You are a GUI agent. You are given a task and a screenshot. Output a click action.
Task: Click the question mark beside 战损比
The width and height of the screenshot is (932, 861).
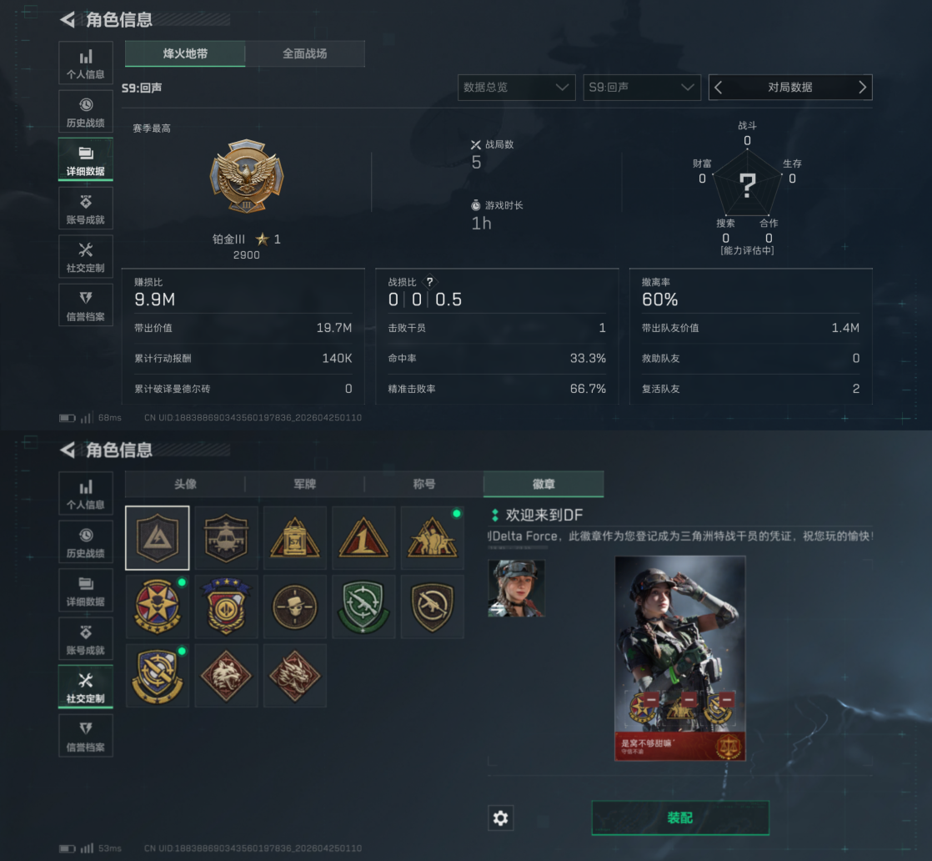click(x=430, y=282)
